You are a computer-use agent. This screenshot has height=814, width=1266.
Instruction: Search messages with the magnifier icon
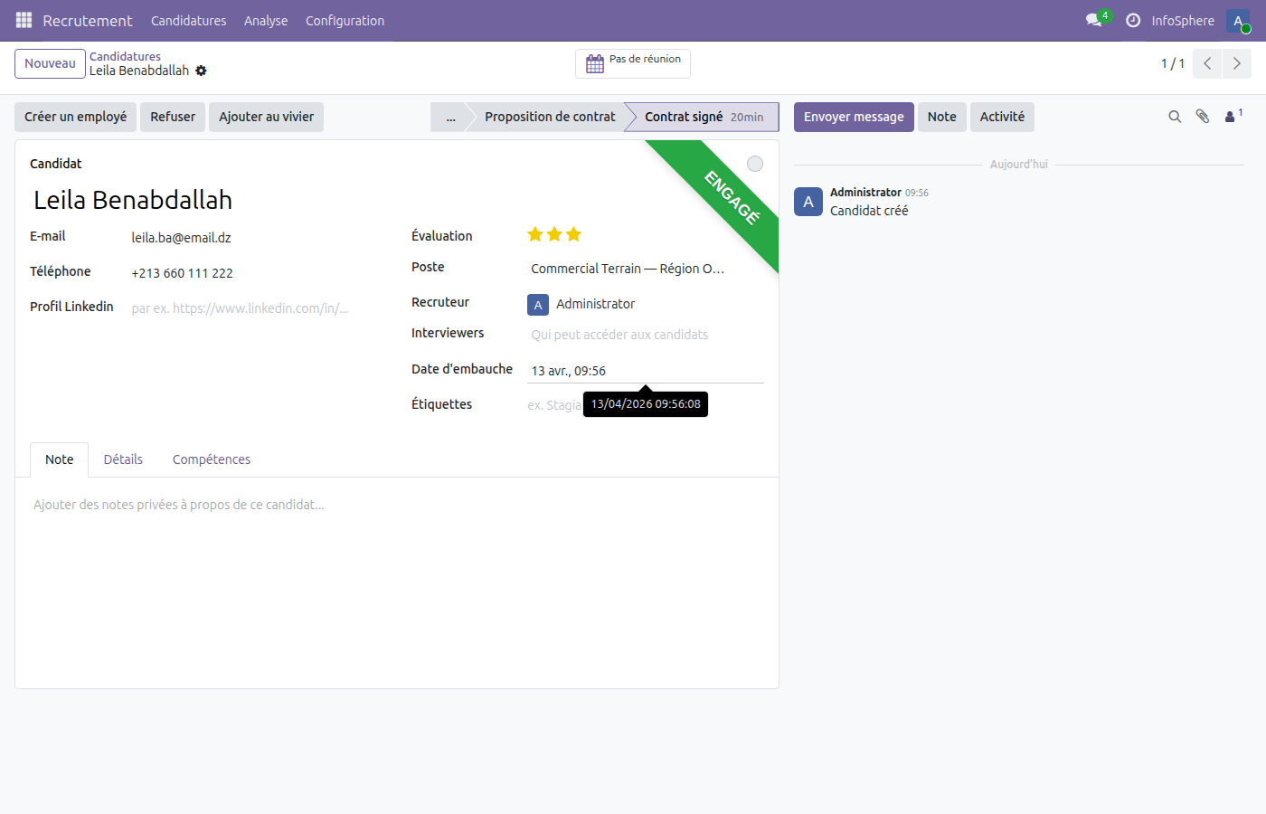click(x=1175, y=117)
